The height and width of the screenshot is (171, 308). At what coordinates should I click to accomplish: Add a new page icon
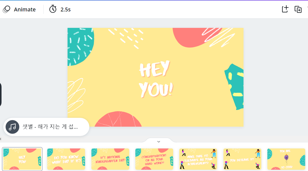point(285,9)
